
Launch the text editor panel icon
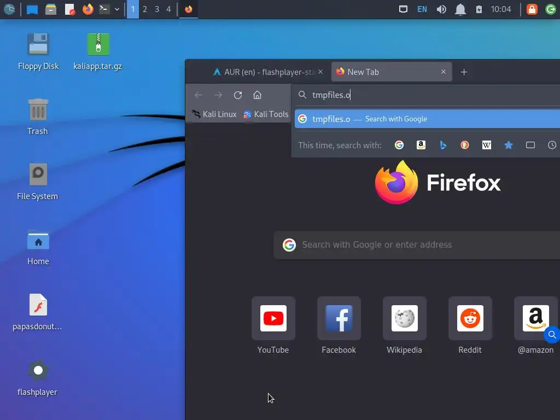pos(69,9)
